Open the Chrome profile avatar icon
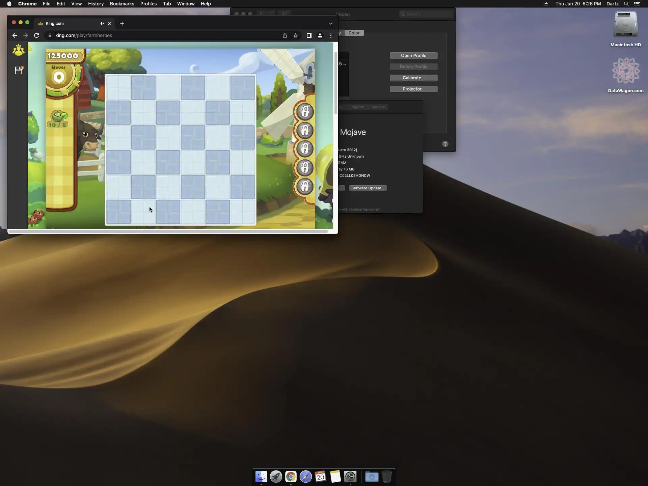This screenshot has width=648, height=486. pyautogui.click(x=320, y=35)
